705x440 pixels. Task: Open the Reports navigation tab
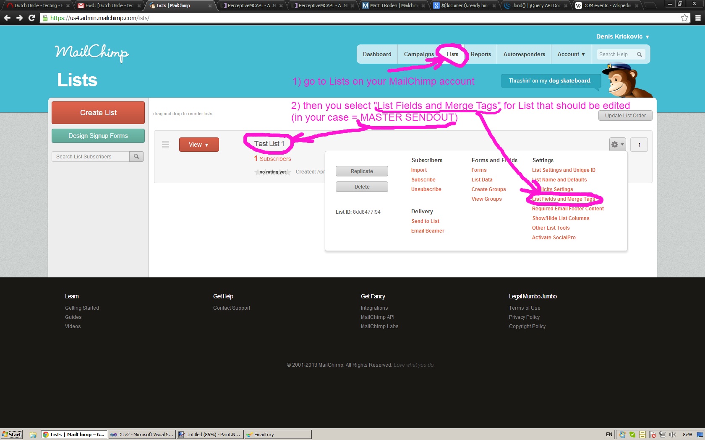[x=480, y=54]
